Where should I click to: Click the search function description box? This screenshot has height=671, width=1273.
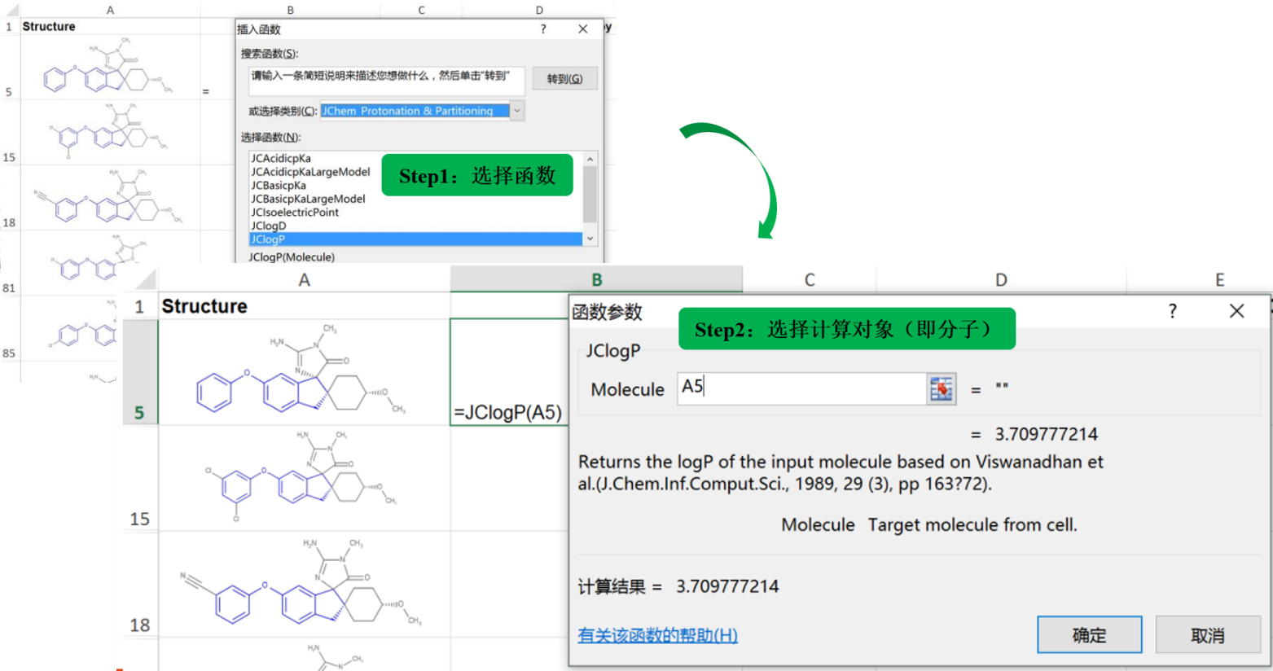coord(386,81)
